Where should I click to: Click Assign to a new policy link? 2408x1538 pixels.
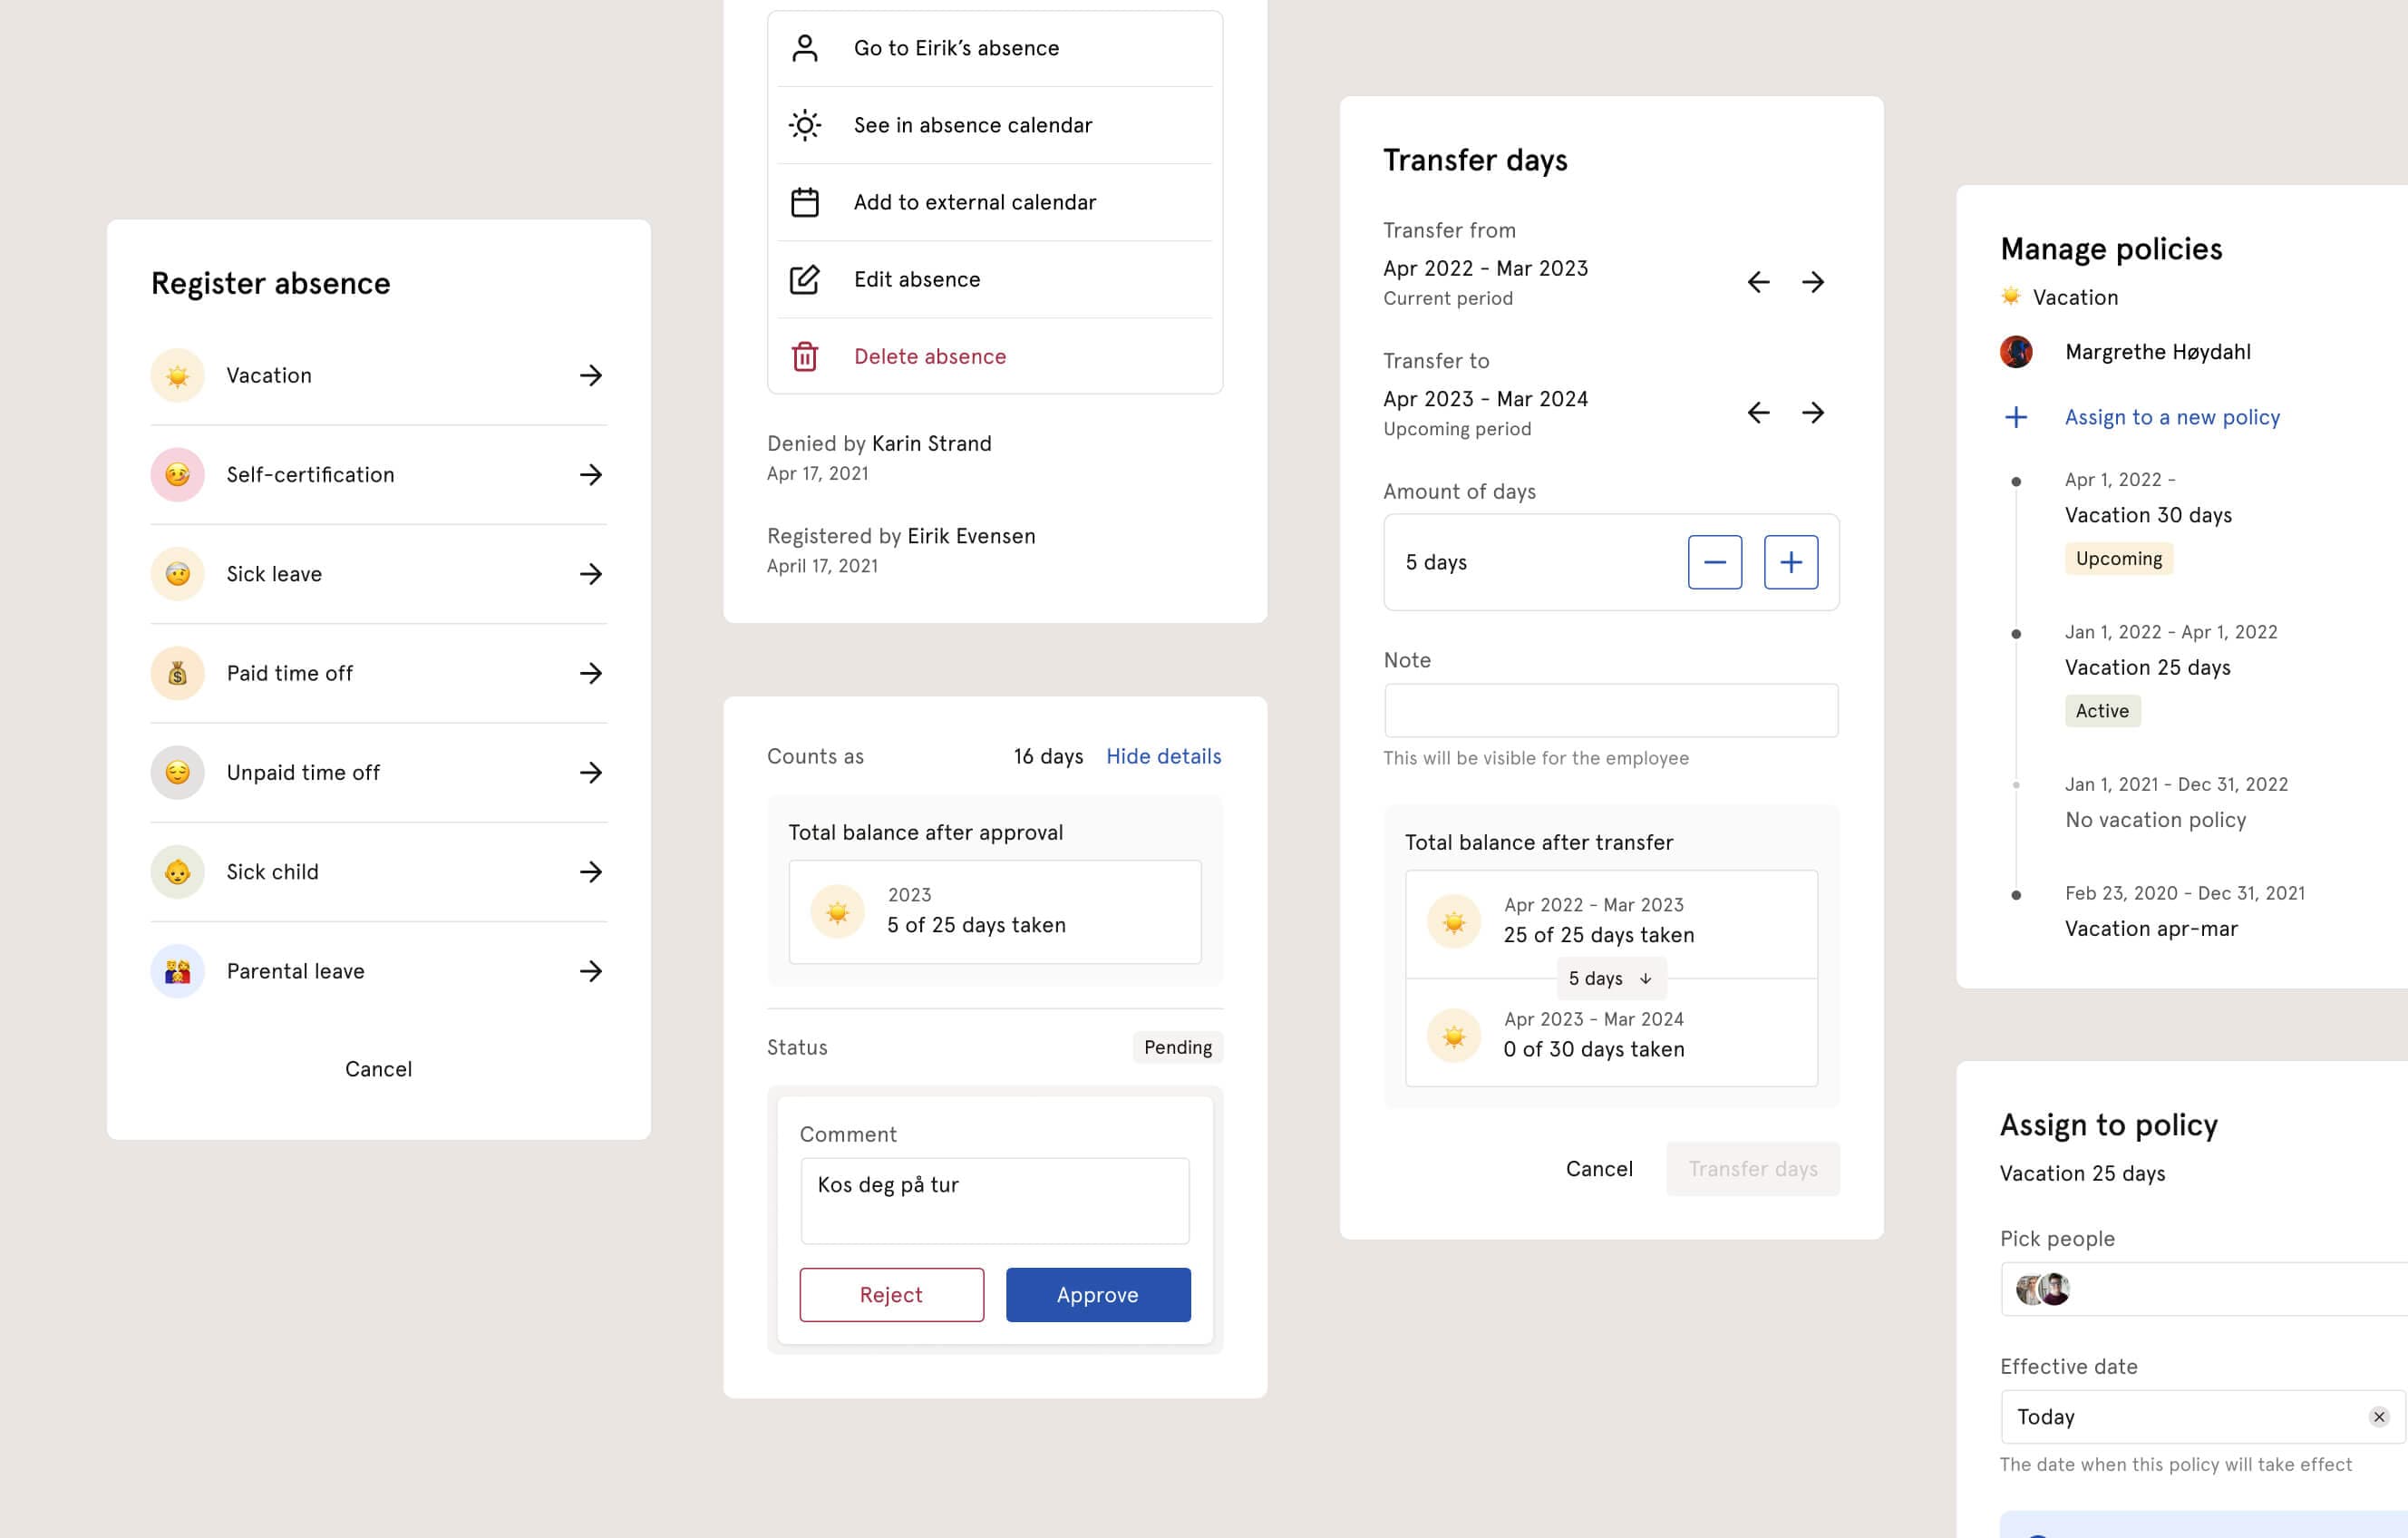coord(2171,416)
